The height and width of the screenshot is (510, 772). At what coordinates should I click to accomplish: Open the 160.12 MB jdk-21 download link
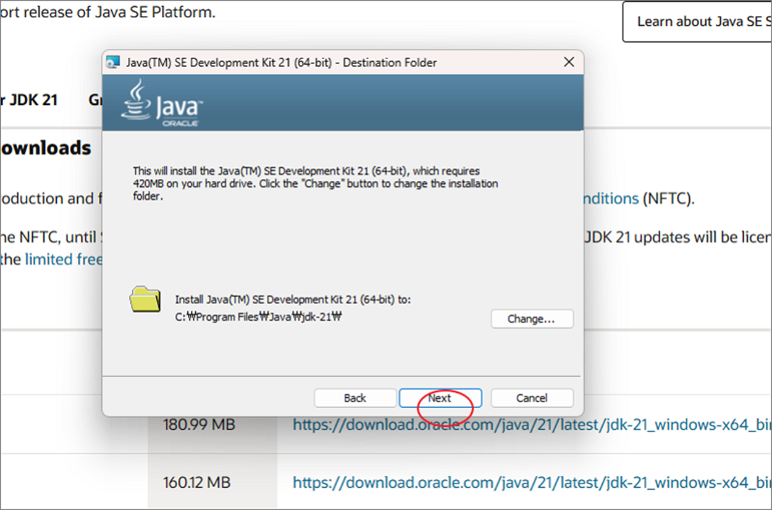pyautogui.click(x=532, y=482)
